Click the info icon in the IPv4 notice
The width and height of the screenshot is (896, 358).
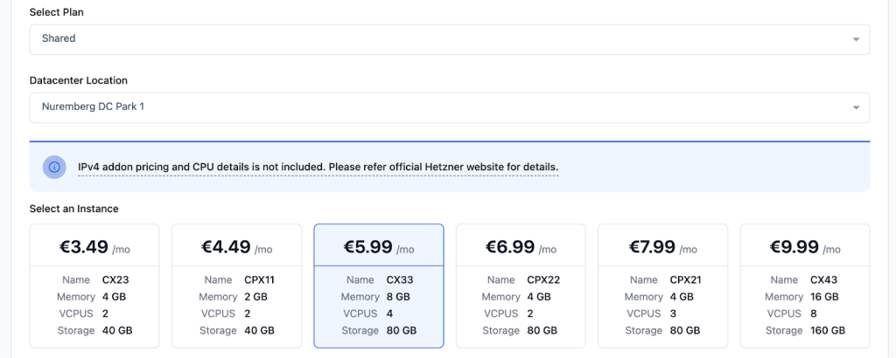click(55, 167)
